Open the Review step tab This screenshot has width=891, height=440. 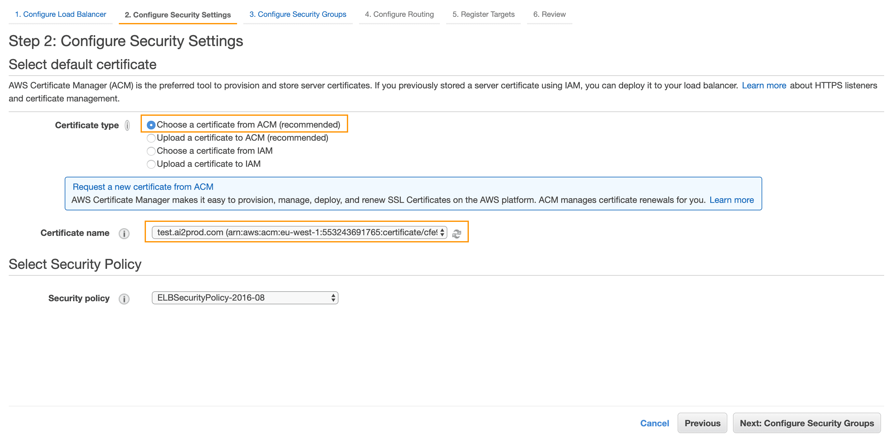click(549, 15)
